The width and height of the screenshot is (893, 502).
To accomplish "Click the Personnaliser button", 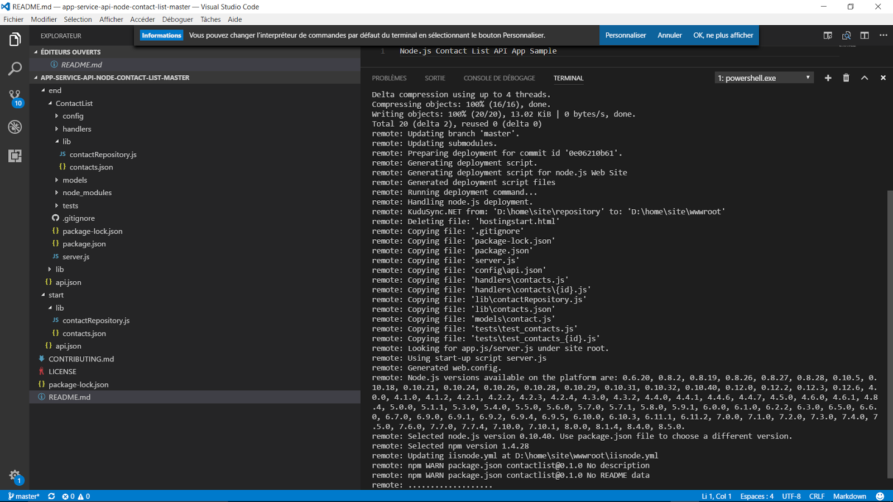I will point(626,35).
